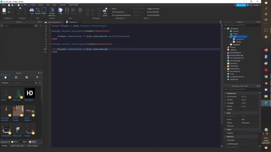Open Toolbox filter options icon
Image resolution: width=271 pixels, height=152 pixels.
[40, 83]
